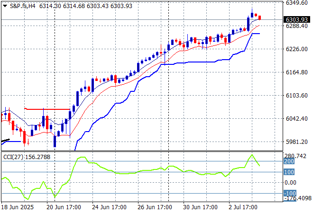Click the 18 Jun 2025 date label
This screenshot has width=313, height=213.
point(18,207)
